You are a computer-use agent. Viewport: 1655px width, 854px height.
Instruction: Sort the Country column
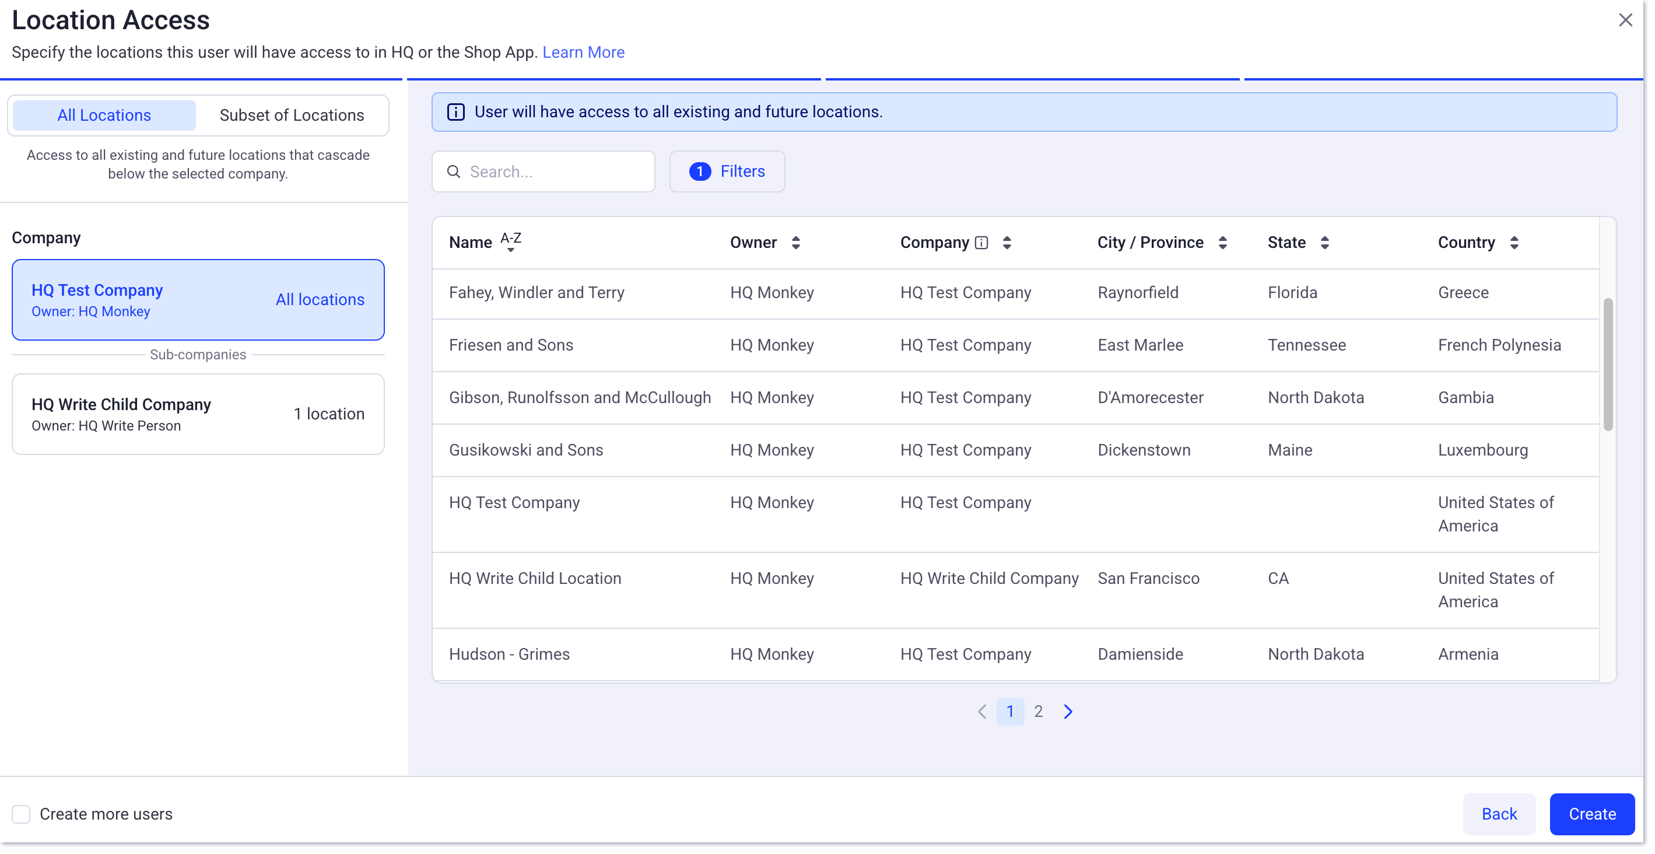pos(1515,243)
